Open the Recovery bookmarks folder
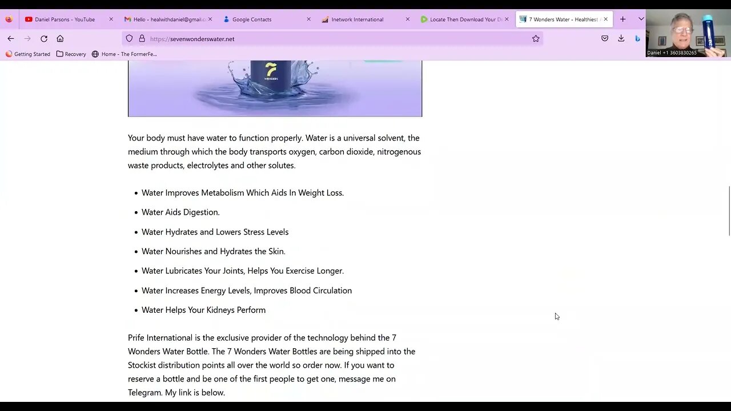The width and height of the screenshot is (731, 411). click(71, 54)
